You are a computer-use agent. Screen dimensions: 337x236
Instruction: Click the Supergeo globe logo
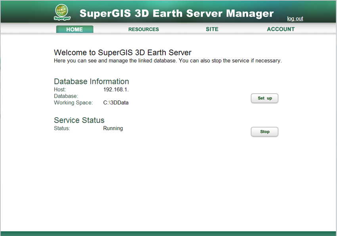[62, 12]
